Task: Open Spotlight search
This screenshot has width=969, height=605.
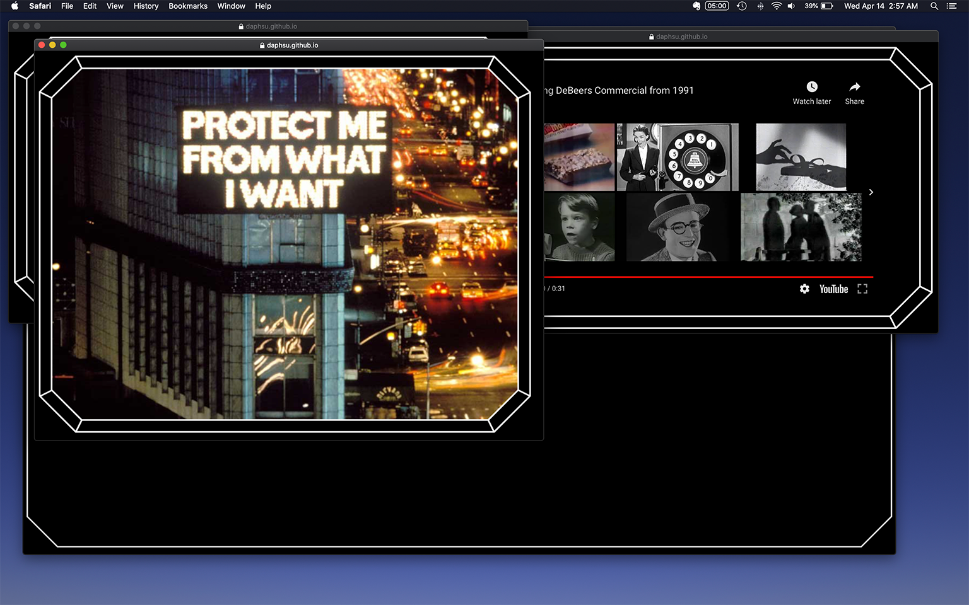Action: pos(934,6)
